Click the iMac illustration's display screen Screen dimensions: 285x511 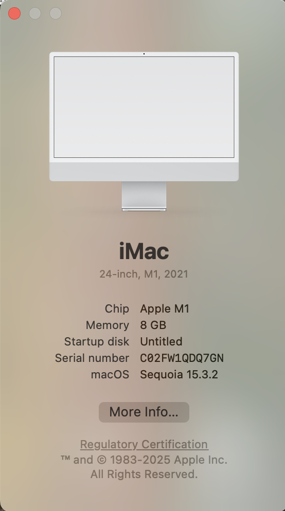(144, 107)
